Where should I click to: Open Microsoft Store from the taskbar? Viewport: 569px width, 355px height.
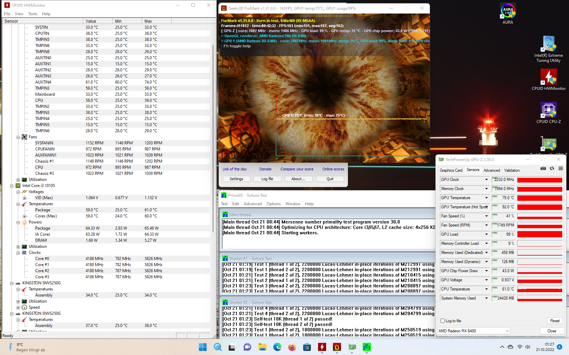click(x=307, y=347)
